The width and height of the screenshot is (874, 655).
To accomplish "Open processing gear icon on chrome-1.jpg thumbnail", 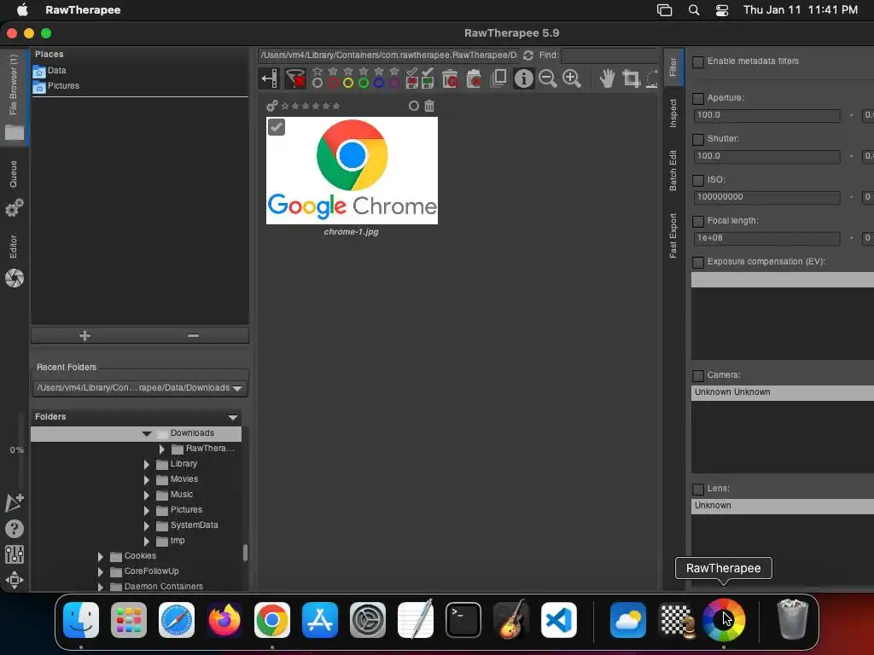I will (272, 106).
